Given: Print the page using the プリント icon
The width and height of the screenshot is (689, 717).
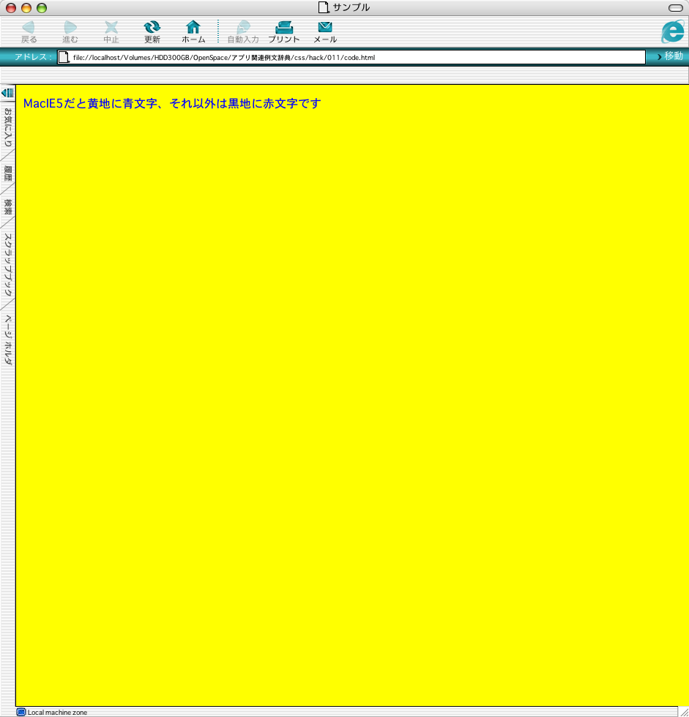Looking at the screenshot, I should coord(283,28).
